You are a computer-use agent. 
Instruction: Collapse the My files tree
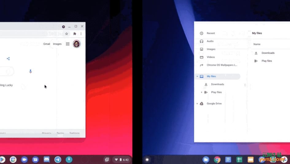(x=197, y=76)
